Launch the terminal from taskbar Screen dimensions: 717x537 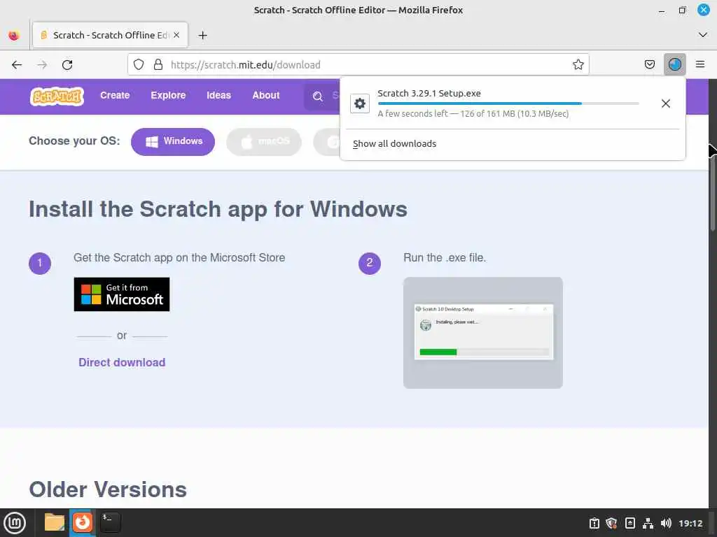click(x=110, y=522)
